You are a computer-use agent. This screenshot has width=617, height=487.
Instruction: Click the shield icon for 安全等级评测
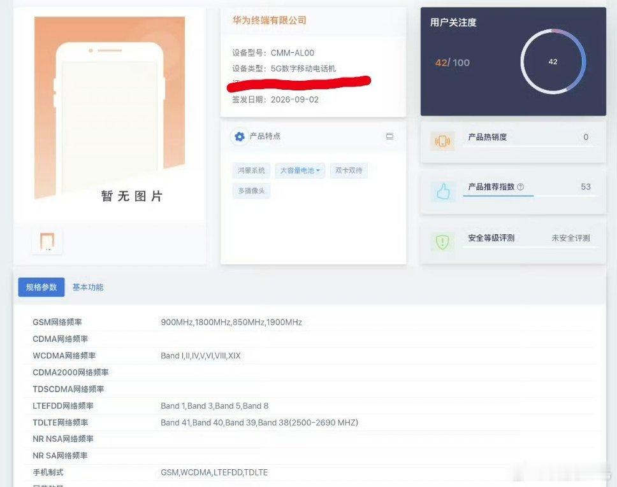(443, 242)
